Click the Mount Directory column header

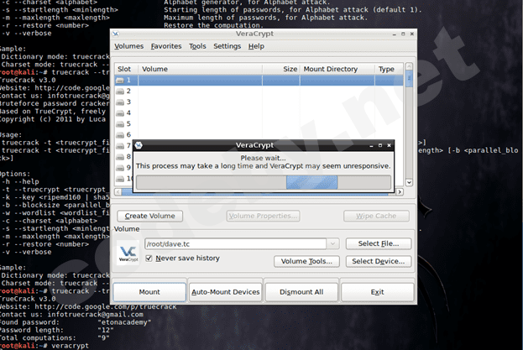[337, 69]
